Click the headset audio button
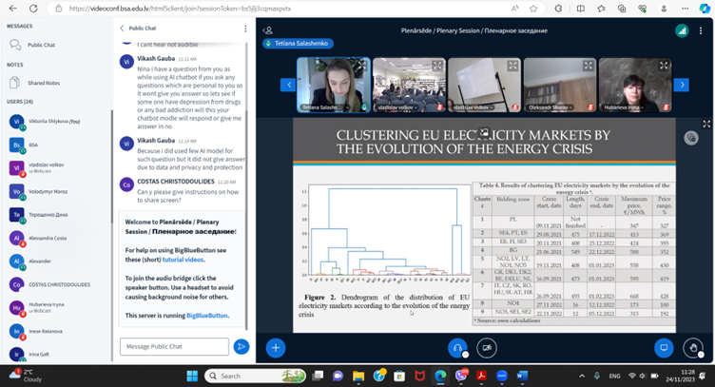 [458, 348]
